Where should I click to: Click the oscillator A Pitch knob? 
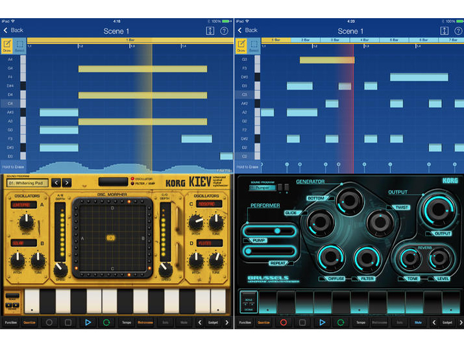pos(27,222)
